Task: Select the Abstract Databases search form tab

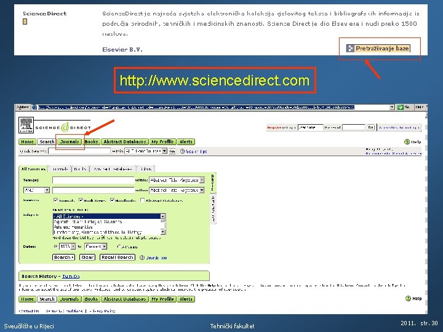Action: click(113, 169)
